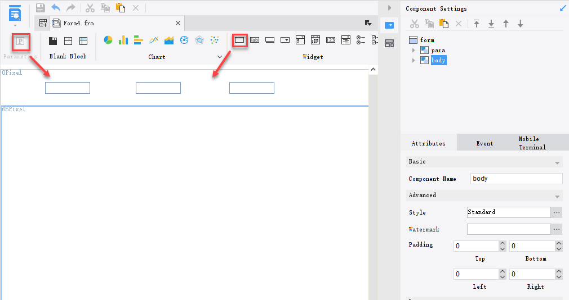Insert the absolute layout blank block
Viewport: 569px width, 300px height.
coord(83,41)
